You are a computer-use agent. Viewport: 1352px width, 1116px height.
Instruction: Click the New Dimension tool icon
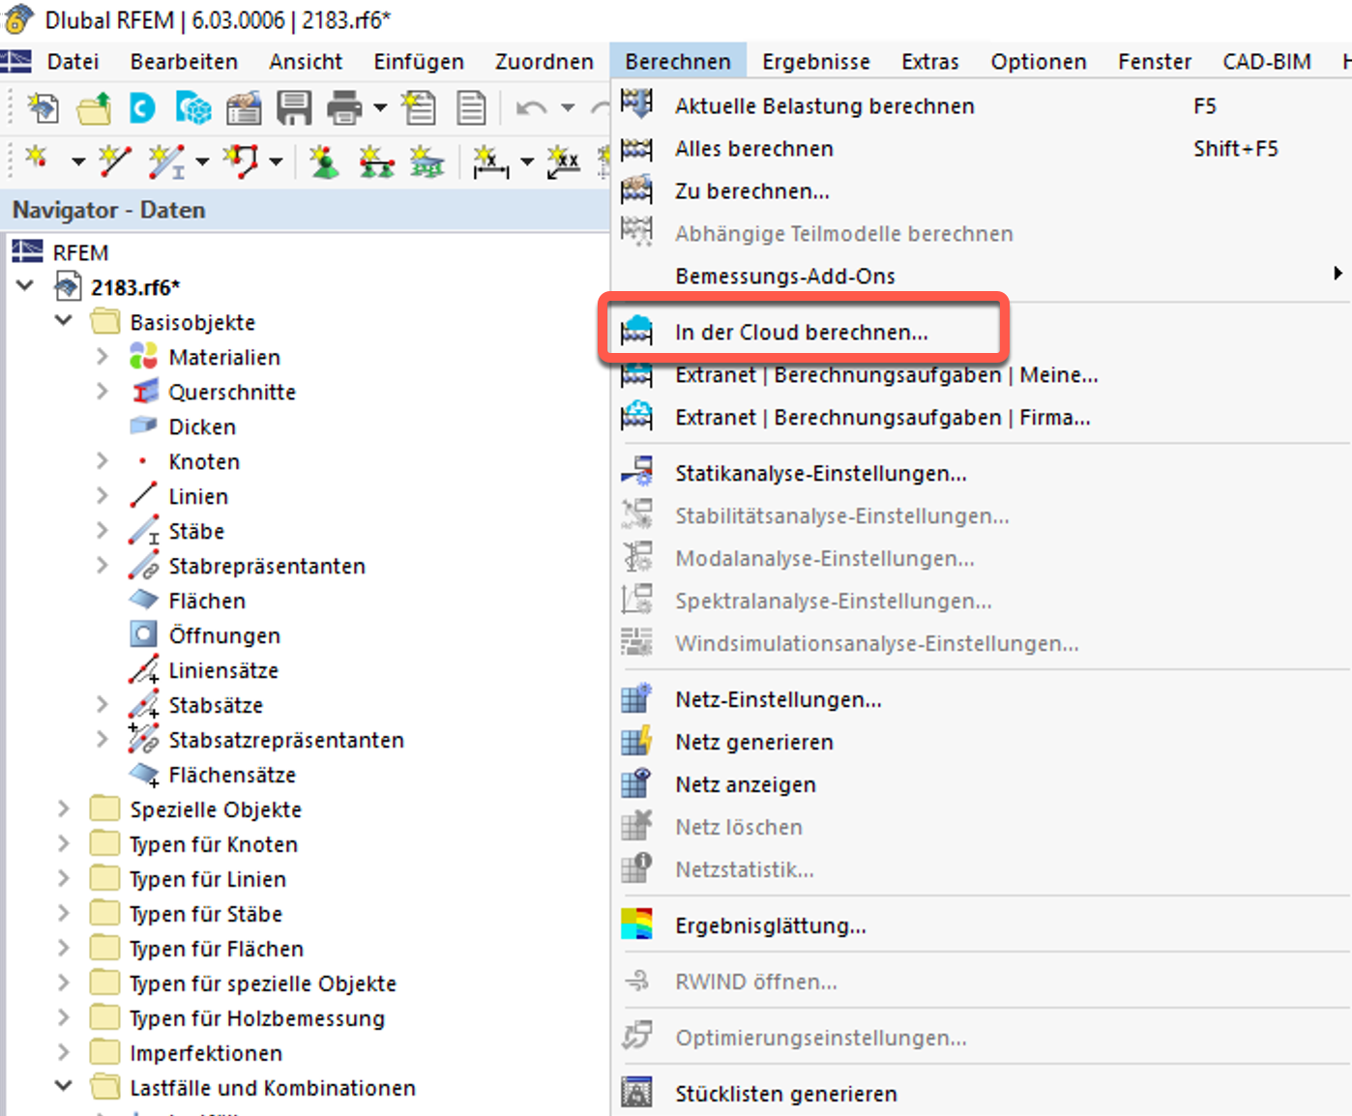(x=490, y=162)
